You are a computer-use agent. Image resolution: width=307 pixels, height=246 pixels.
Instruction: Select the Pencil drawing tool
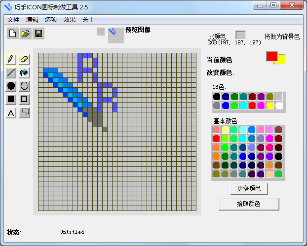[11, 59]
